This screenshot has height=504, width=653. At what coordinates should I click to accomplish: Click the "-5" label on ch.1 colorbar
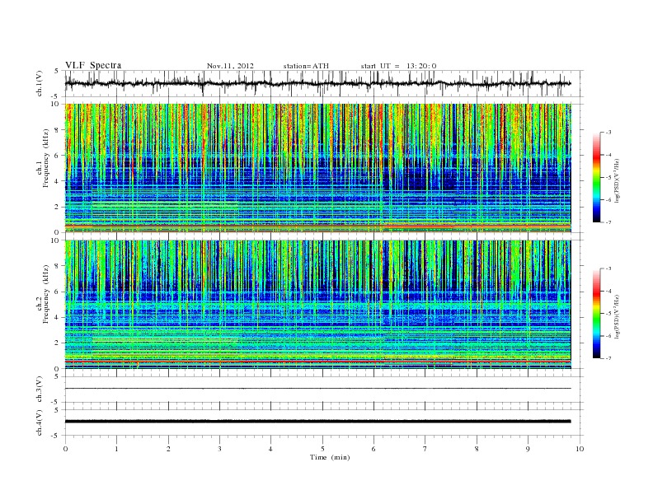pos(608,178)
